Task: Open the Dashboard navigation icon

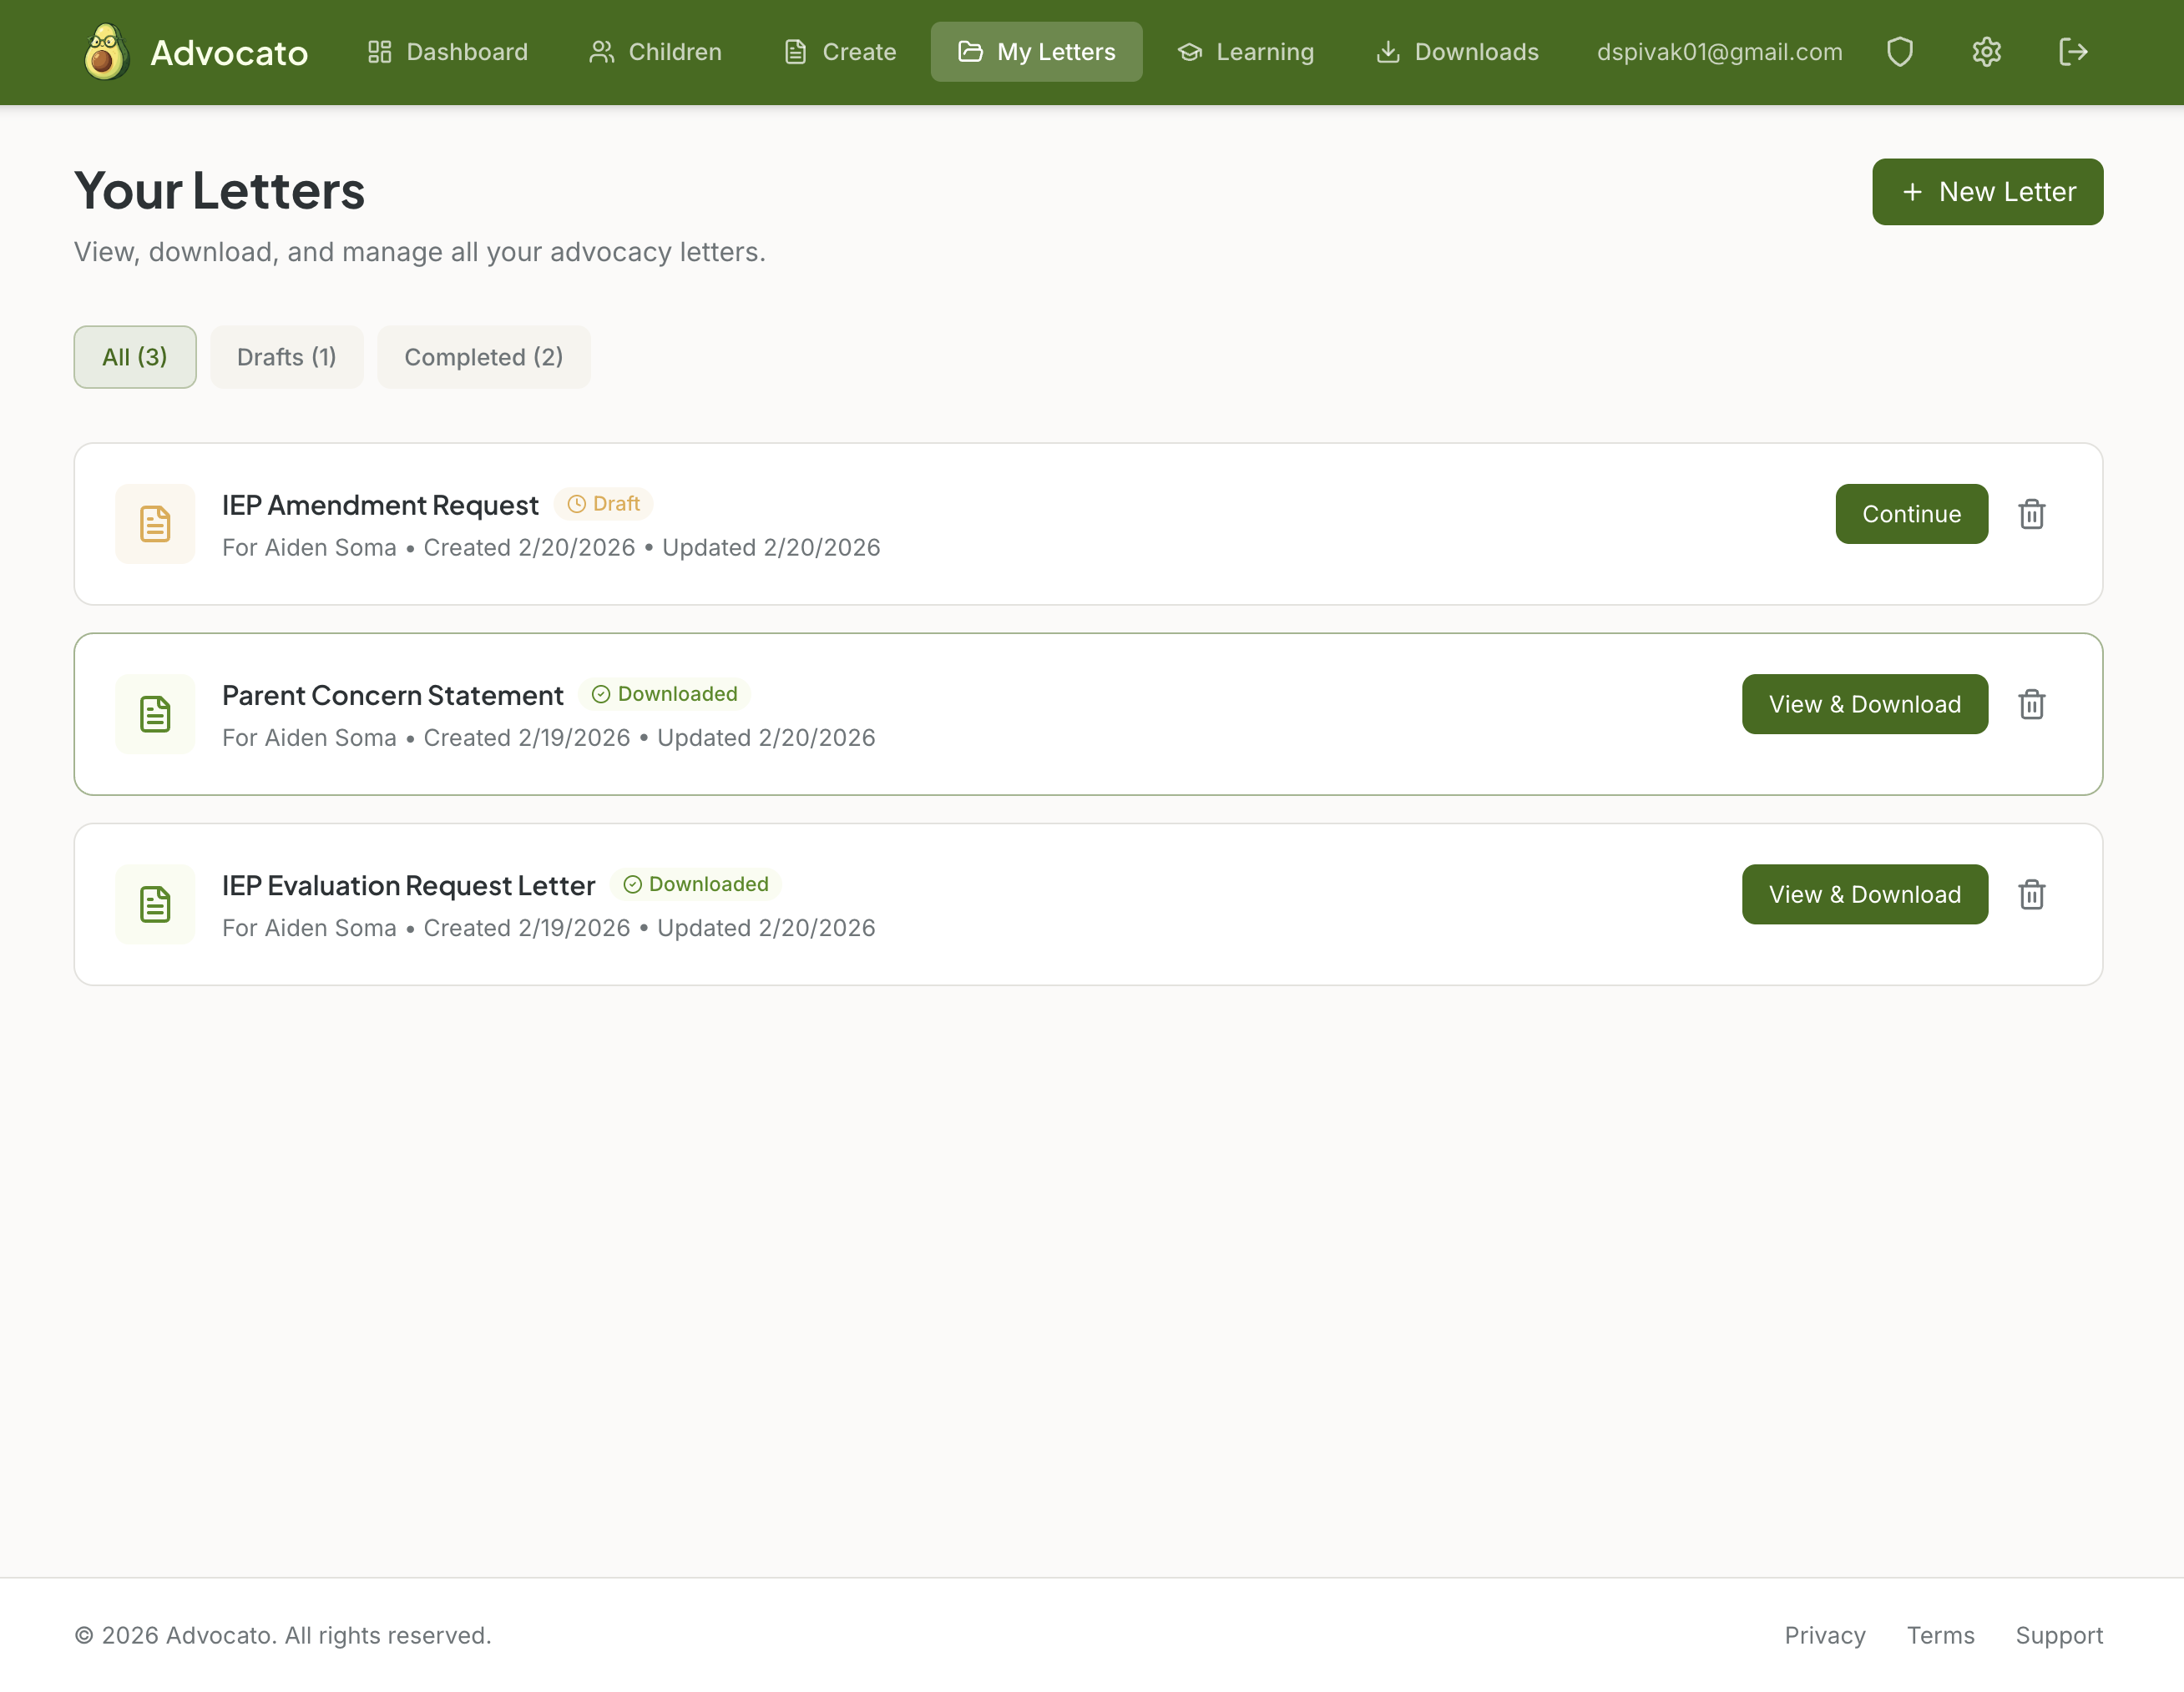Action: 381,52
